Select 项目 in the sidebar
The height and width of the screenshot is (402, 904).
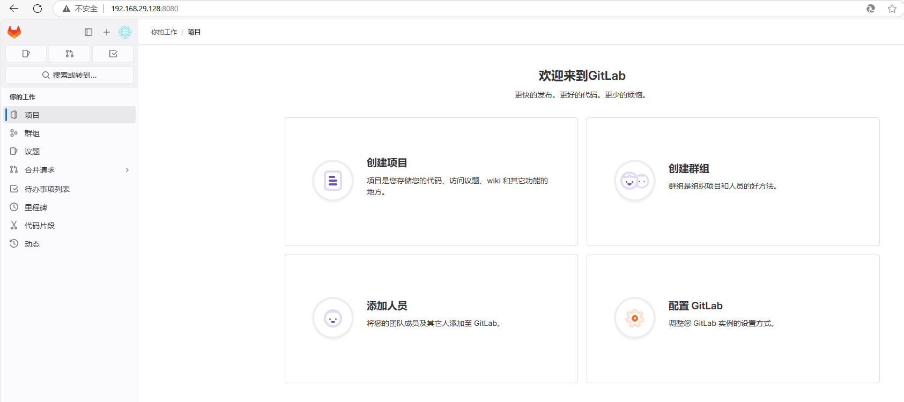tap(70, 115)
